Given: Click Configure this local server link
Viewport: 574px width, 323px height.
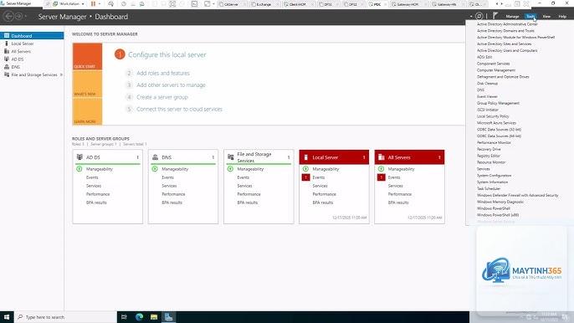Looking at the screenshot, I should (167, 54).
